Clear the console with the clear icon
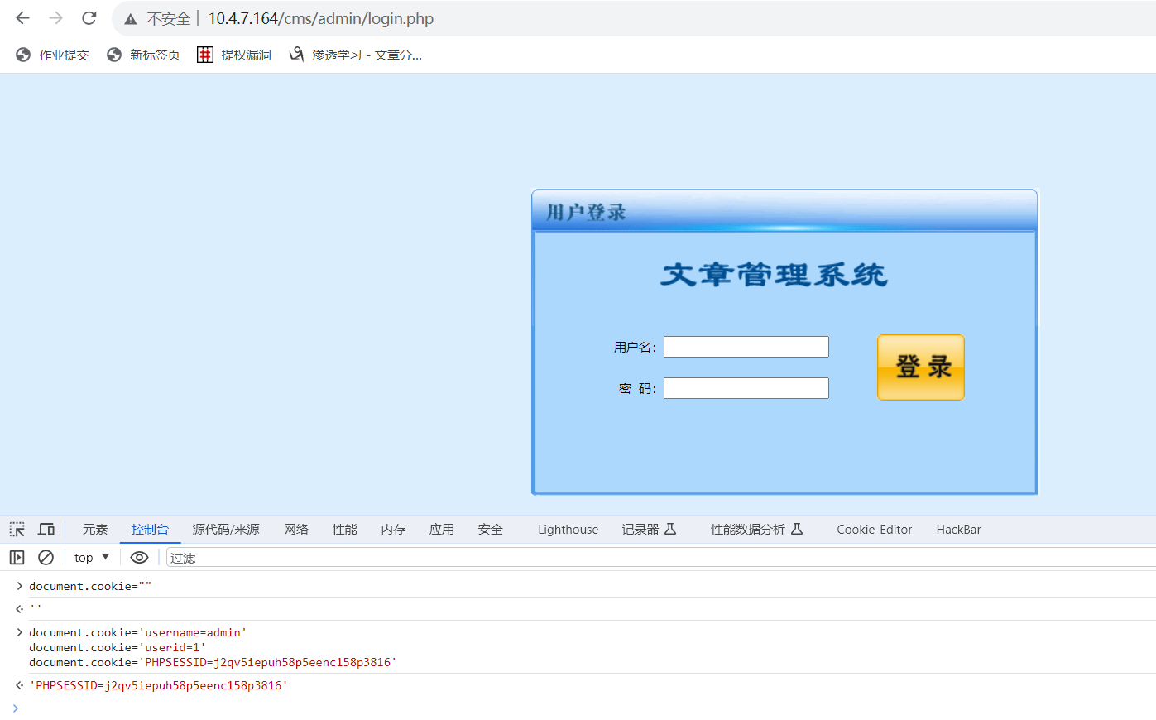 [x=46, y=558]
